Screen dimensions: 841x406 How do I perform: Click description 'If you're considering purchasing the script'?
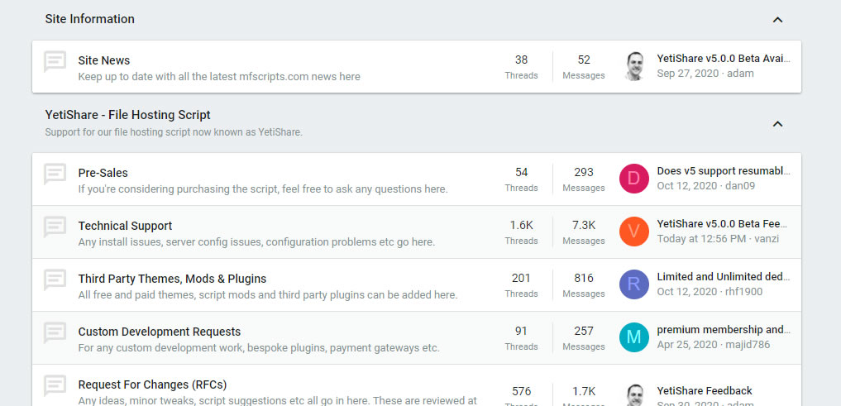click(263, 189)
